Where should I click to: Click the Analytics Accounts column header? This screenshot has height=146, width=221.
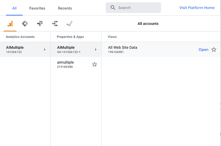20,37
